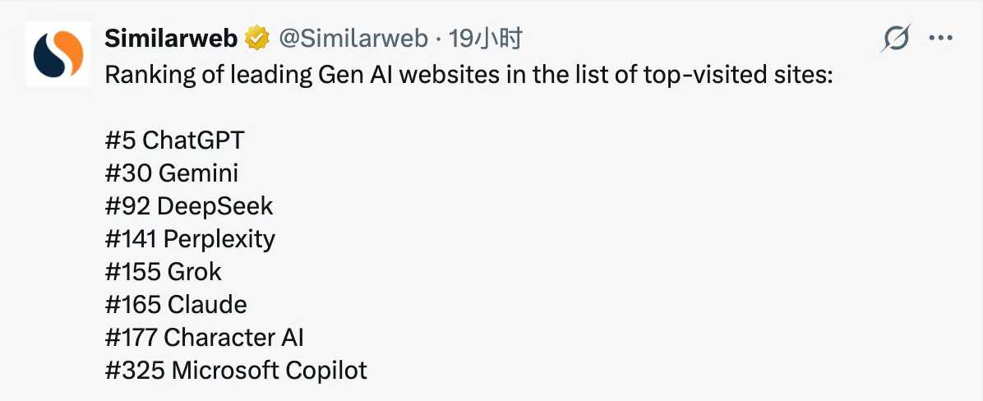Click the "#141 Perplexity" ranking line
Viewport: 983px width, 401px height.
point(190,239)
